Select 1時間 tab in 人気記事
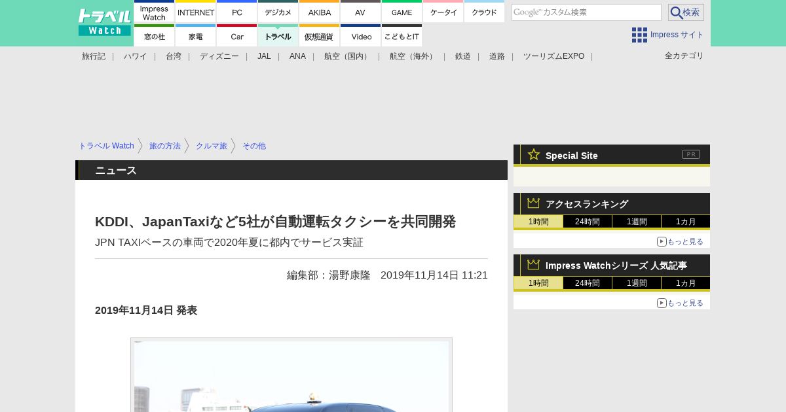Screen dimensions: 786x412 click(x=538, y=283)
